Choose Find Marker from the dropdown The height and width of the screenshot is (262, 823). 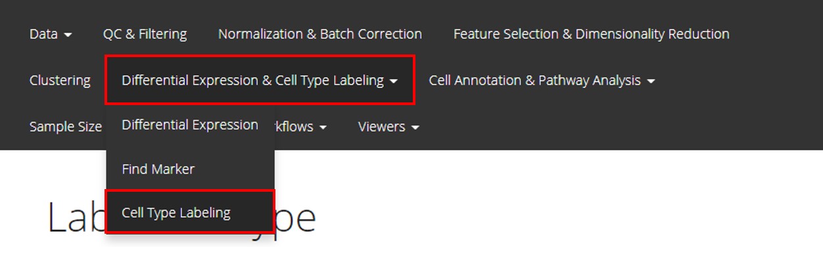click(190, 169)
